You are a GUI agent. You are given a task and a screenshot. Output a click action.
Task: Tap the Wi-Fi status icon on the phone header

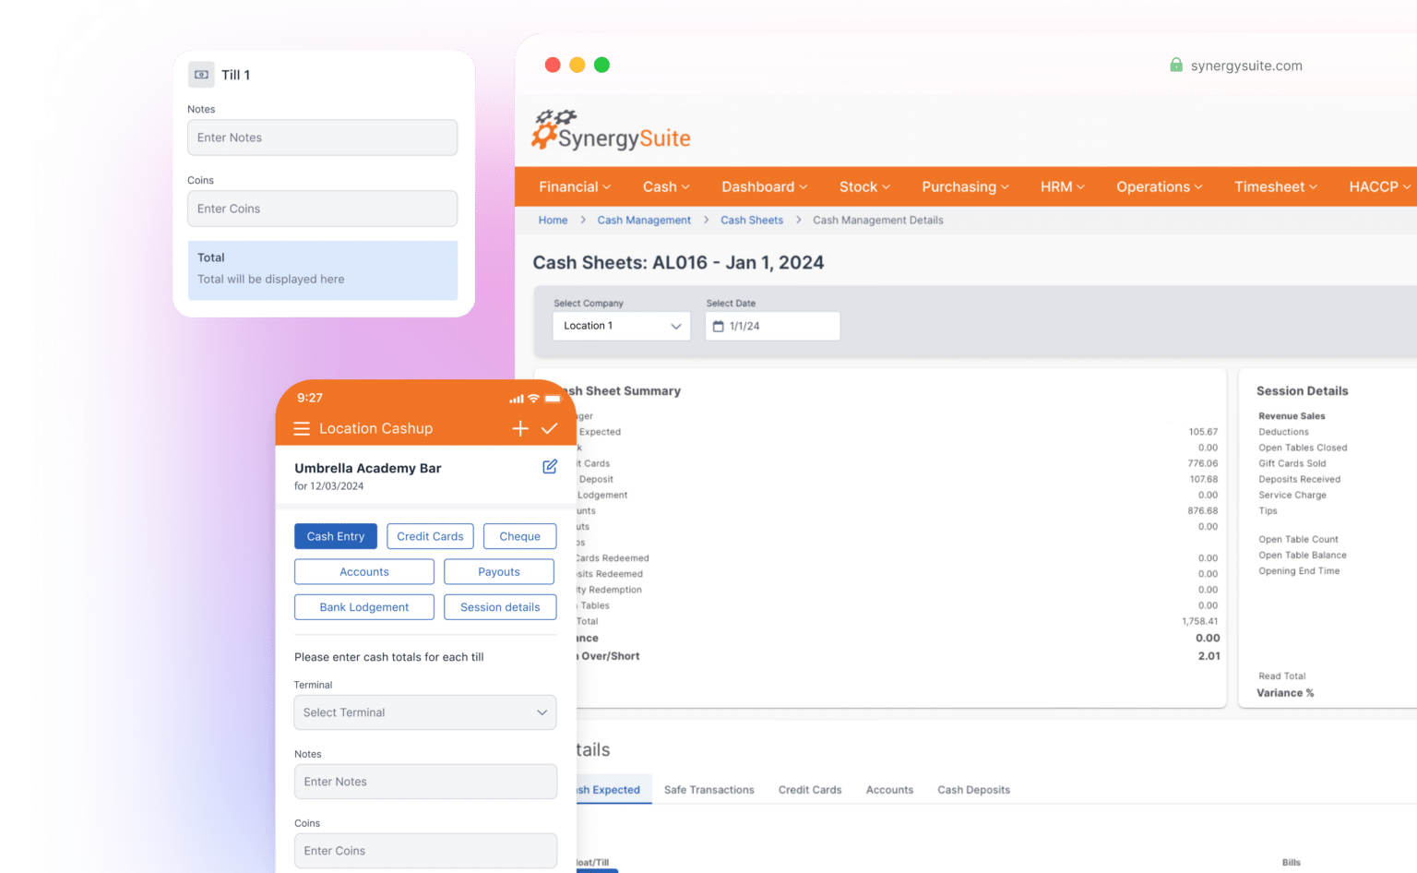533,398
